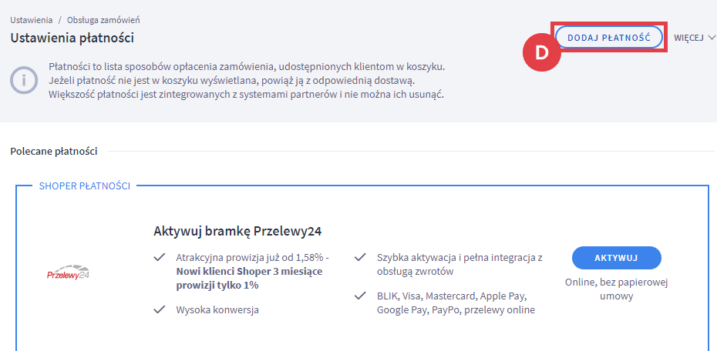717x351 pixels.
Task: Click the Dodaj płatność button
Action: pos(609,38)
